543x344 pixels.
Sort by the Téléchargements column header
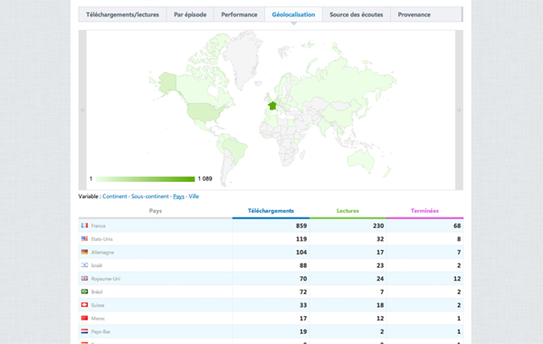(271, 211)
